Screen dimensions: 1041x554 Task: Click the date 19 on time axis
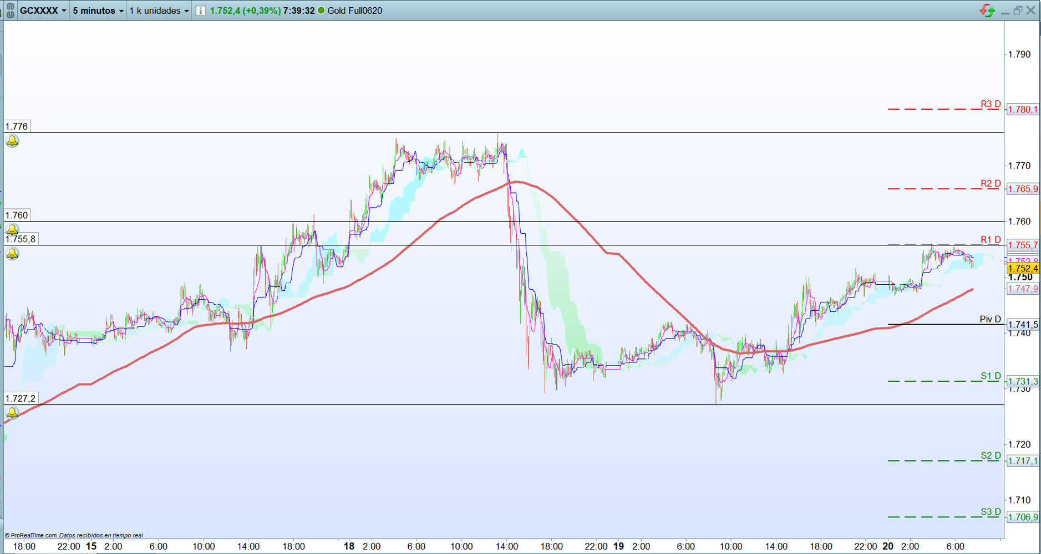pos(618,546)
